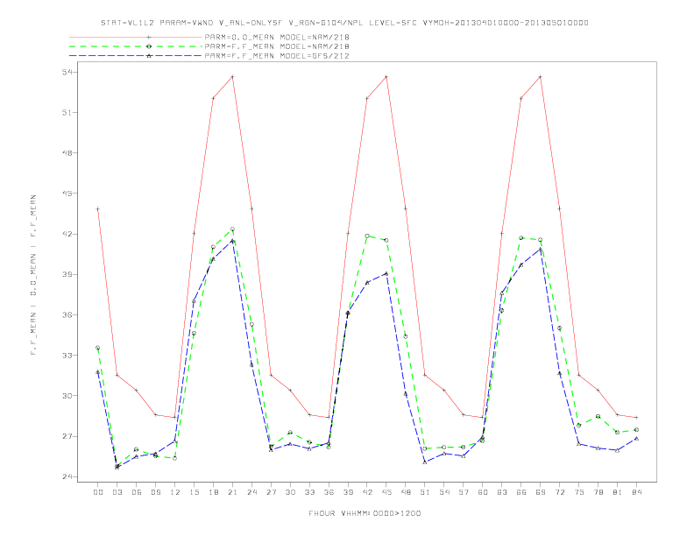The image size is (694, 536).
Task: Click y-axis tick label 51
Action: pos(67,112)
